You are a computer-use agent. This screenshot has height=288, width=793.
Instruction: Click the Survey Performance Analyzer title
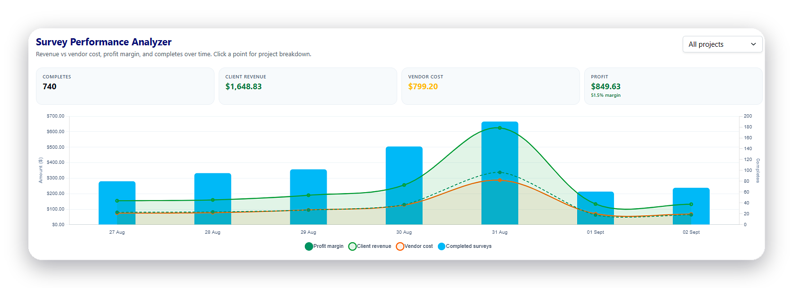(104, 42)
